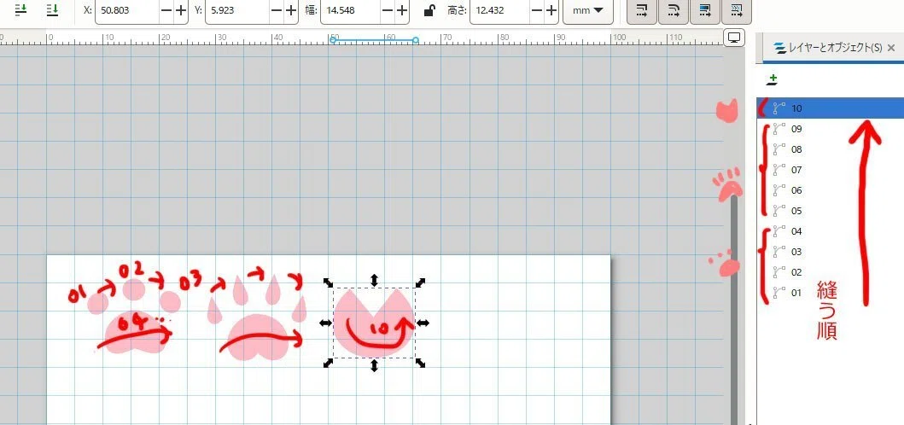904x425 pixels.
Task: Click the right-middle scale handle of selection
Action: coord(423,323)
